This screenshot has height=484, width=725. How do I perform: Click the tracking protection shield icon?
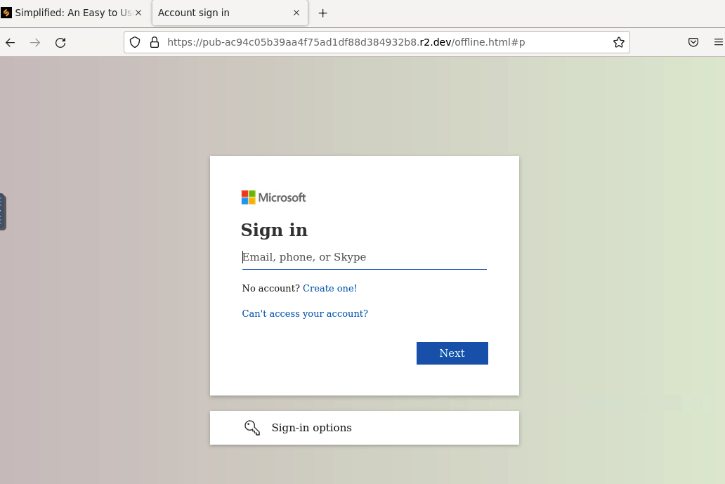134,42
